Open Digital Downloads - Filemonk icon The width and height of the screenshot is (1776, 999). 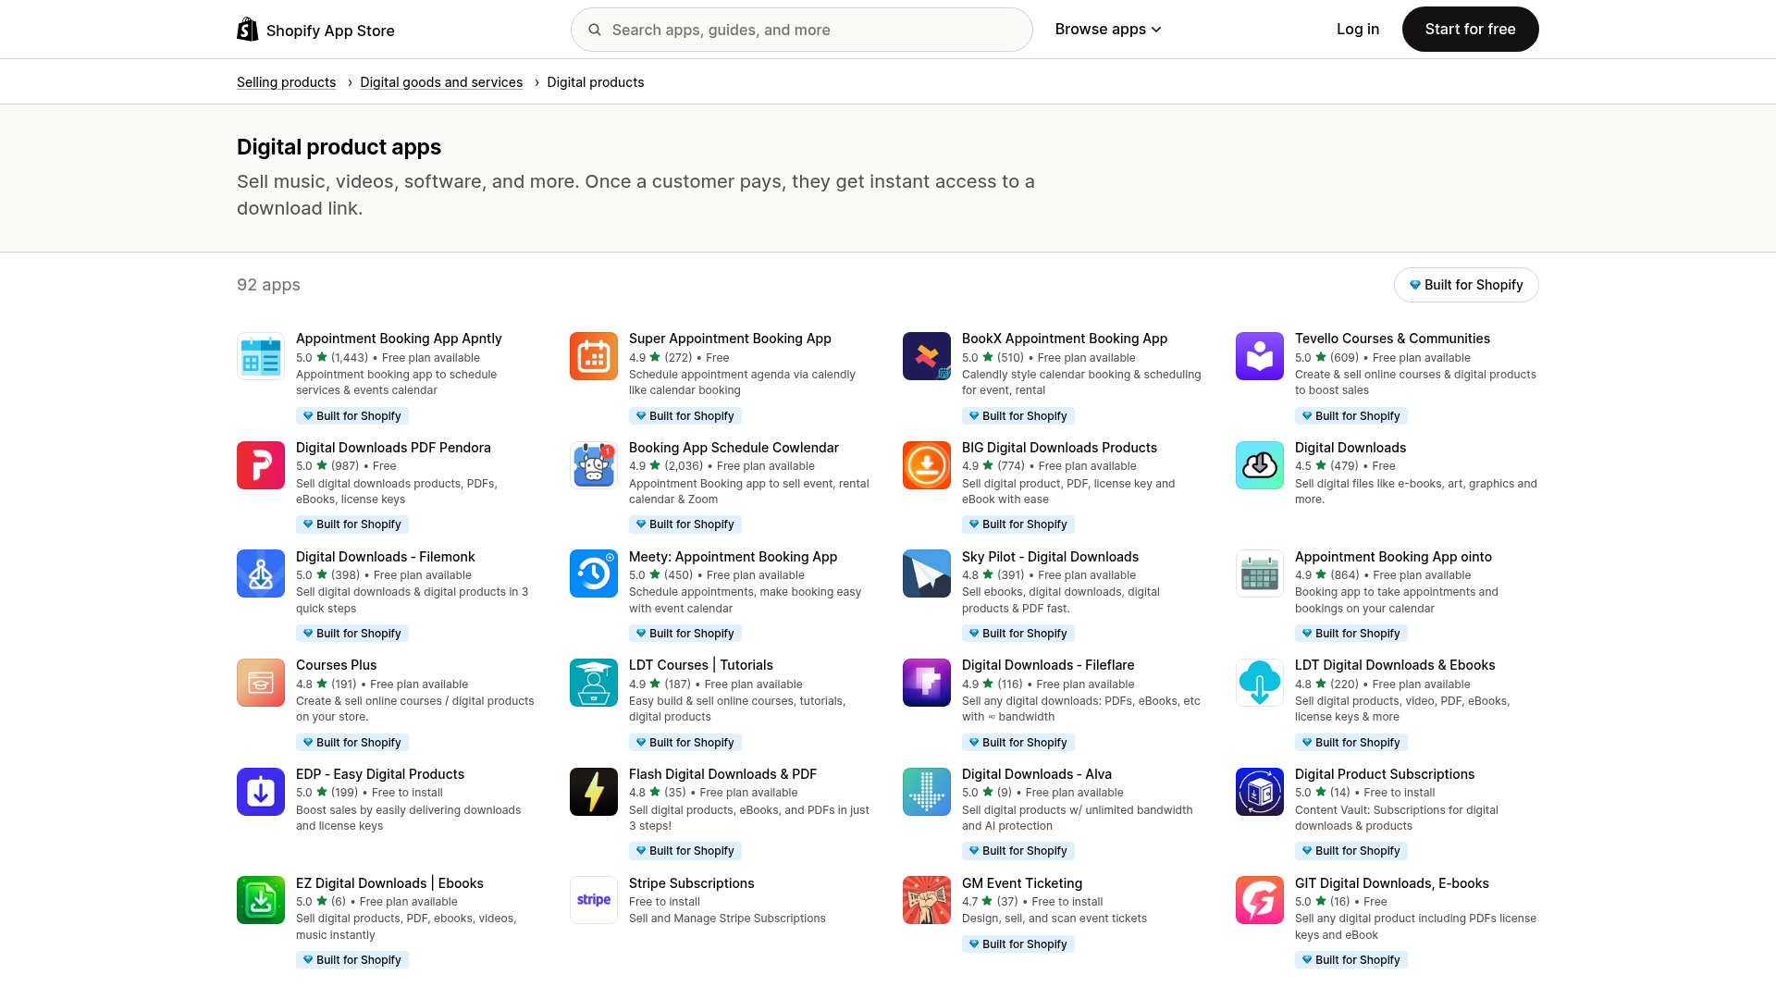click(x=261, y=573)
